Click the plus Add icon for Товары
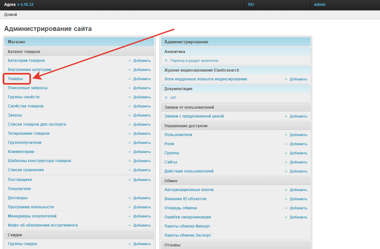This screenshot has width=380, height=249. (129, 79)
